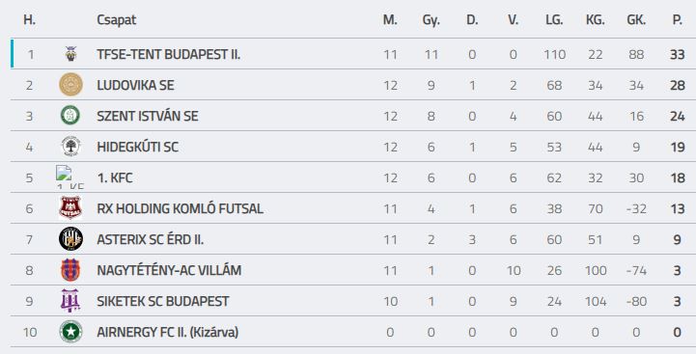696x354 pixels.
Task: Select the SZENT ISTVÁN SE team name
Action: point(148,116)
